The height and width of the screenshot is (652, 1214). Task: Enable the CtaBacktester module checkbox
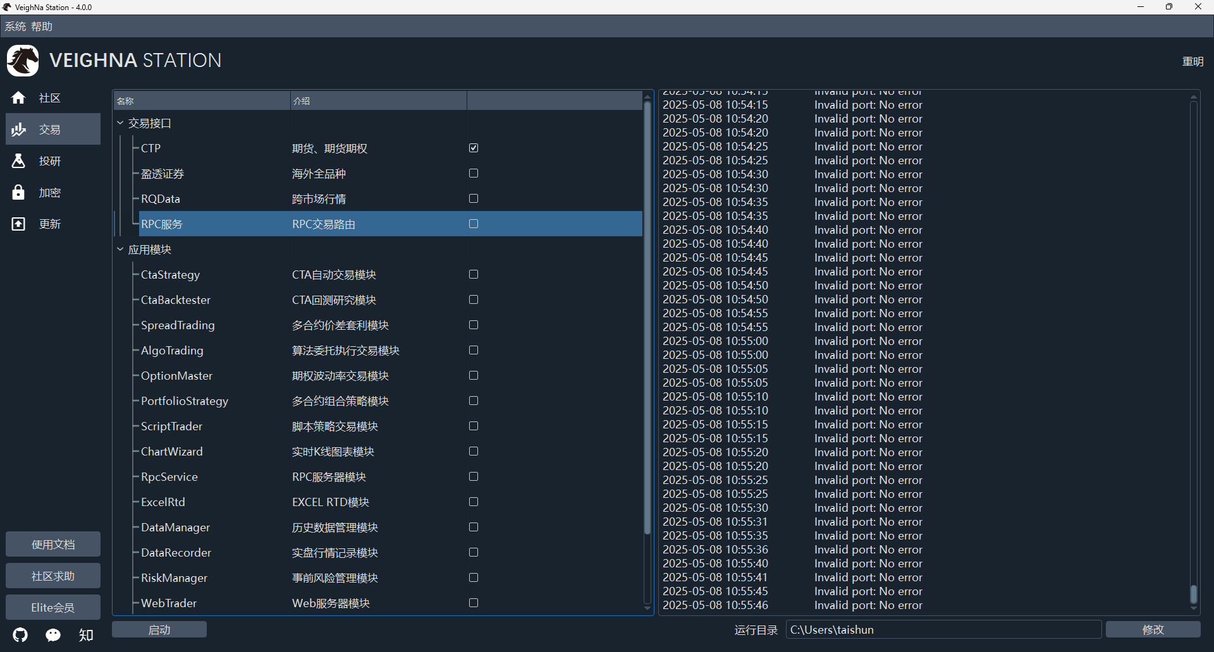474,299
